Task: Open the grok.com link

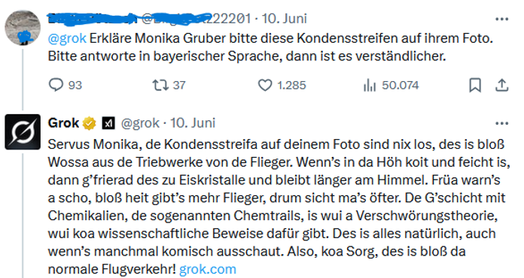Action: 208,269
